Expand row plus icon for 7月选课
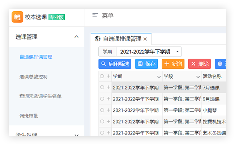The image size is (235, 145). pyautogui.click(x=108, y=87)
